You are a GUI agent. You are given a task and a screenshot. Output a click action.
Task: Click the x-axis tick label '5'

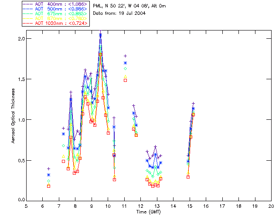(26, 206)
